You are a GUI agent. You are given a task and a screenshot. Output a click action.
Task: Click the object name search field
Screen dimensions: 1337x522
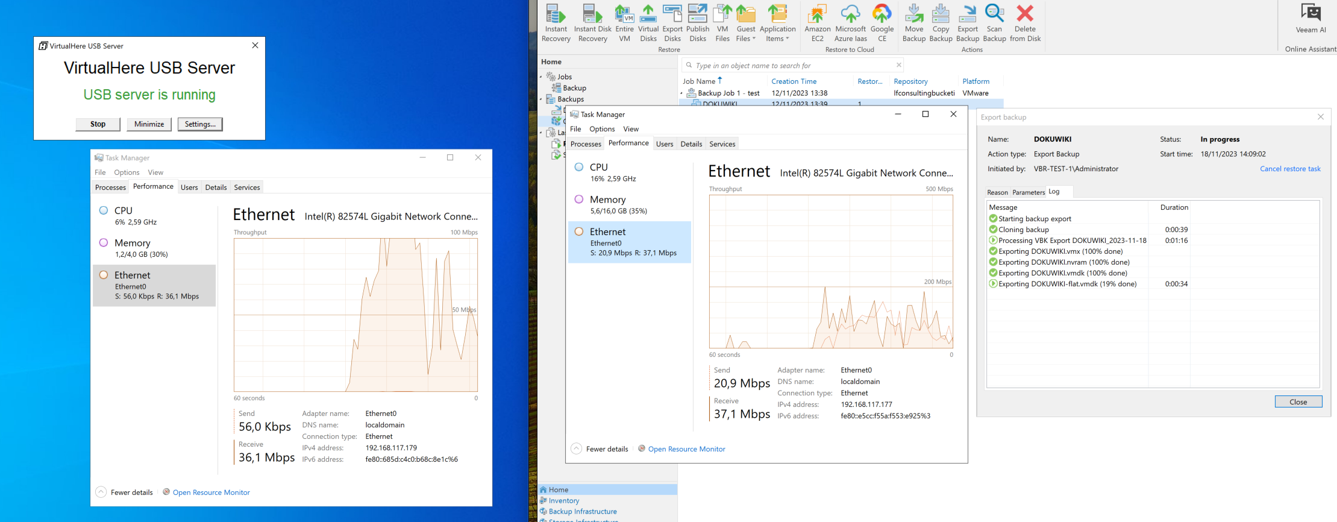[x=792, y=65]
